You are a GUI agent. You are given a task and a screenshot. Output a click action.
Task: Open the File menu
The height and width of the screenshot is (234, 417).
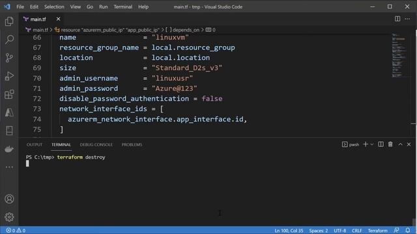tap(20, 6)
